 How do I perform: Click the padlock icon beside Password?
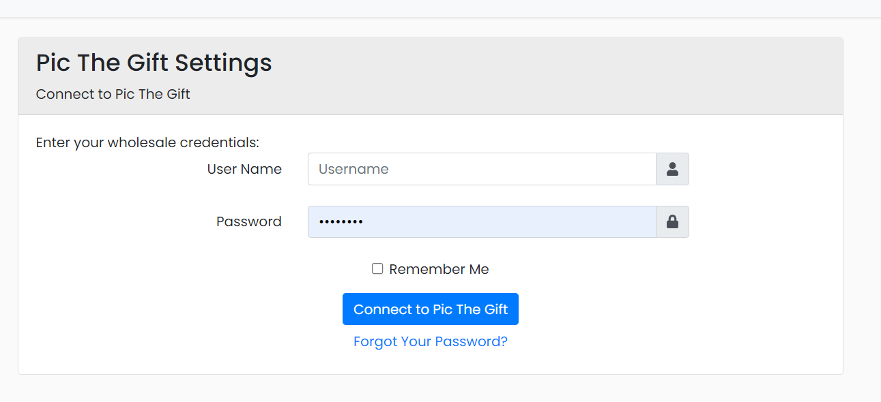[672, 222]
